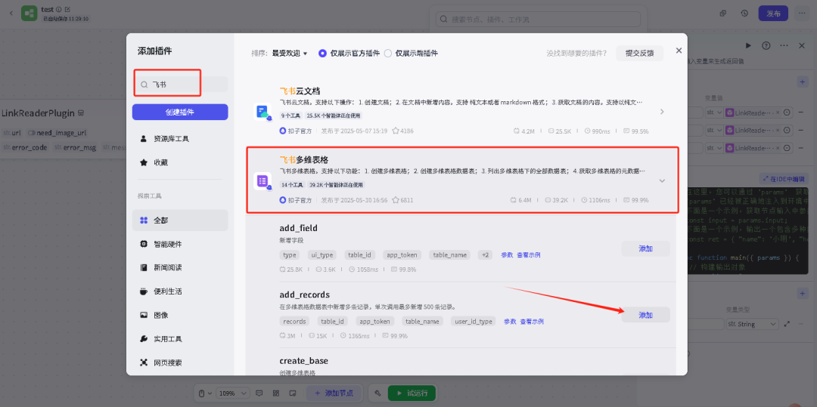Open 查看示例 link for add_records
The image size is (817, 407).
click(532, 321)
